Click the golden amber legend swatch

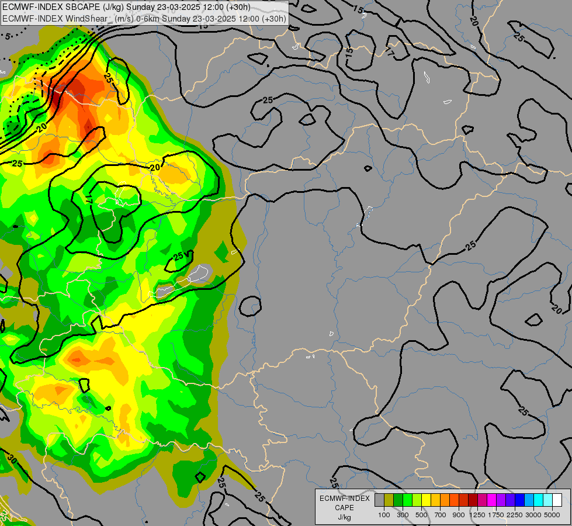(x=435, y=500)
